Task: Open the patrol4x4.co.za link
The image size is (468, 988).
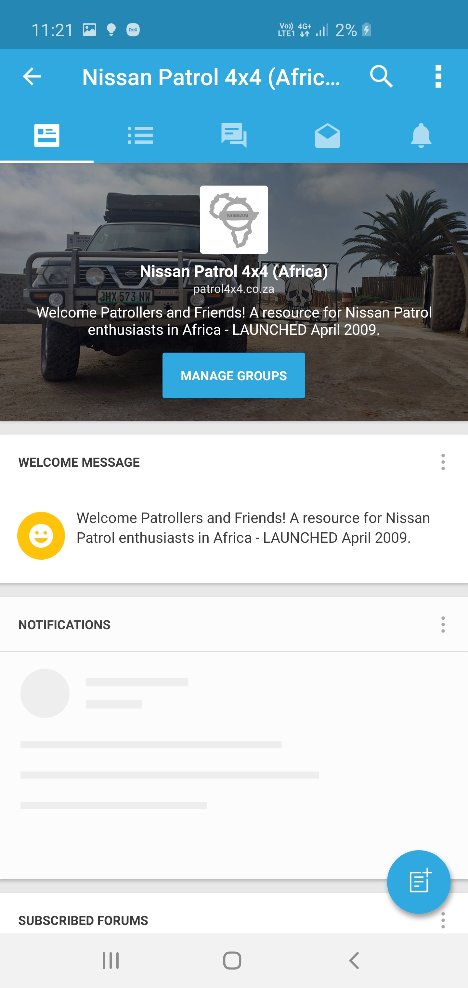Action: click(234, 288)
